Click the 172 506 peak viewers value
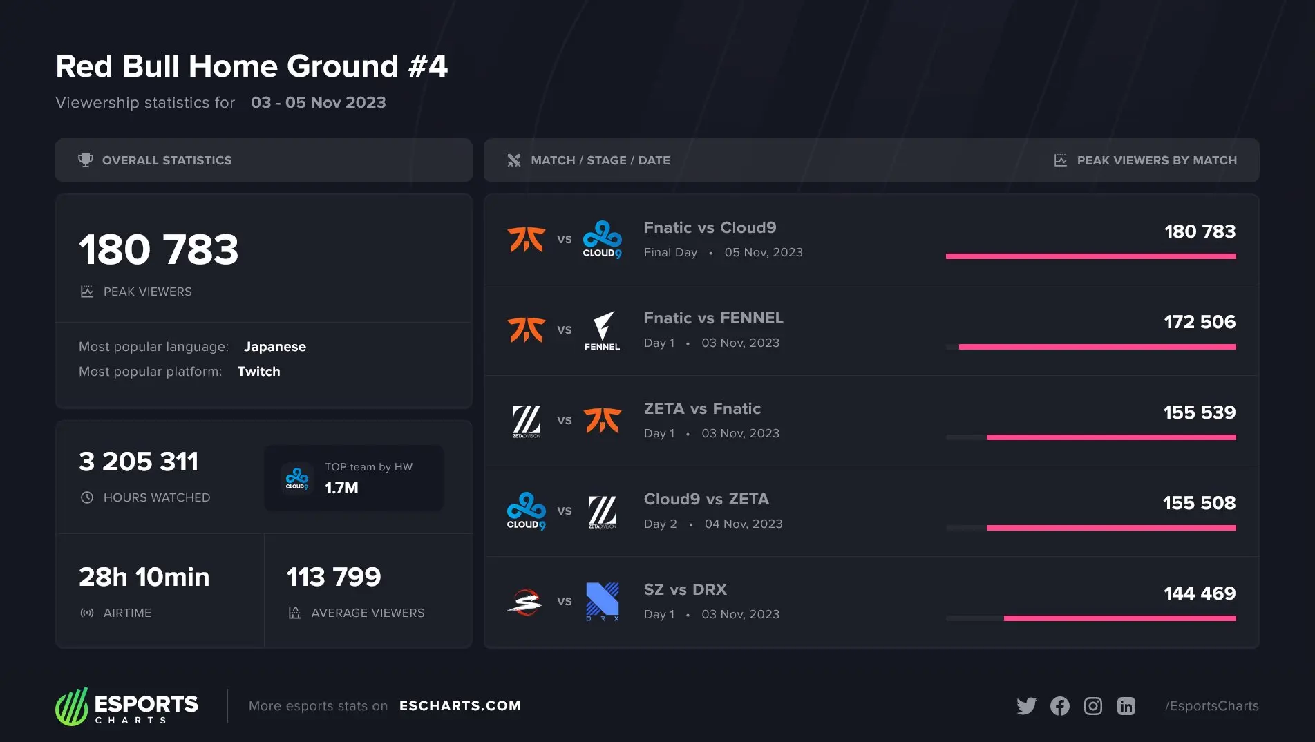The height and width of the screenshot is (742, 1315). pos(1200,322)
